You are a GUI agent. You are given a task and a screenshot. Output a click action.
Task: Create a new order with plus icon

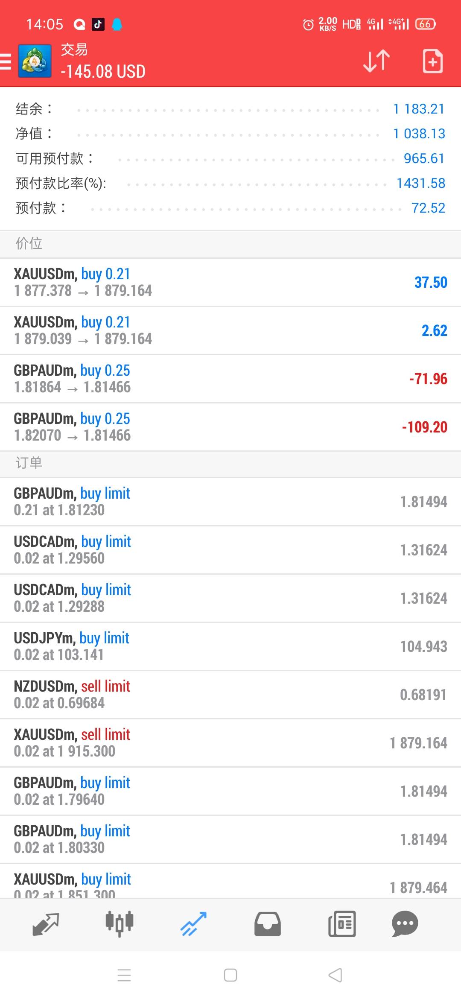coord(432,61)
